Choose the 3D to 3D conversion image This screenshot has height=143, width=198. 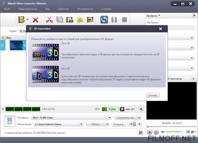(45, 74)
